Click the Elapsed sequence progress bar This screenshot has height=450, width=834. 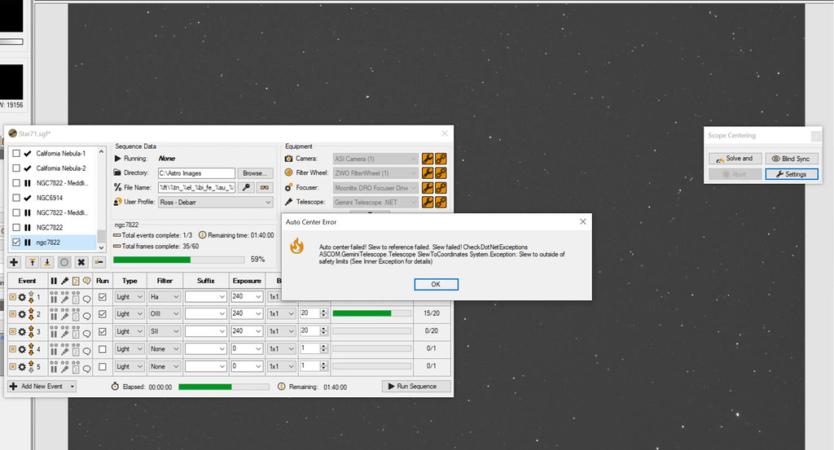(224, 387)
